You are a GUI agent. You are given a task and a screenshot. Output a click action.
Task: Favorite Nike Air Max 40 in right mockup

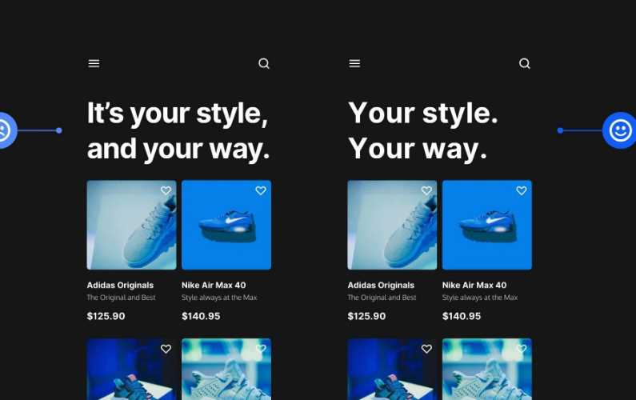click(x=522, y=191)
